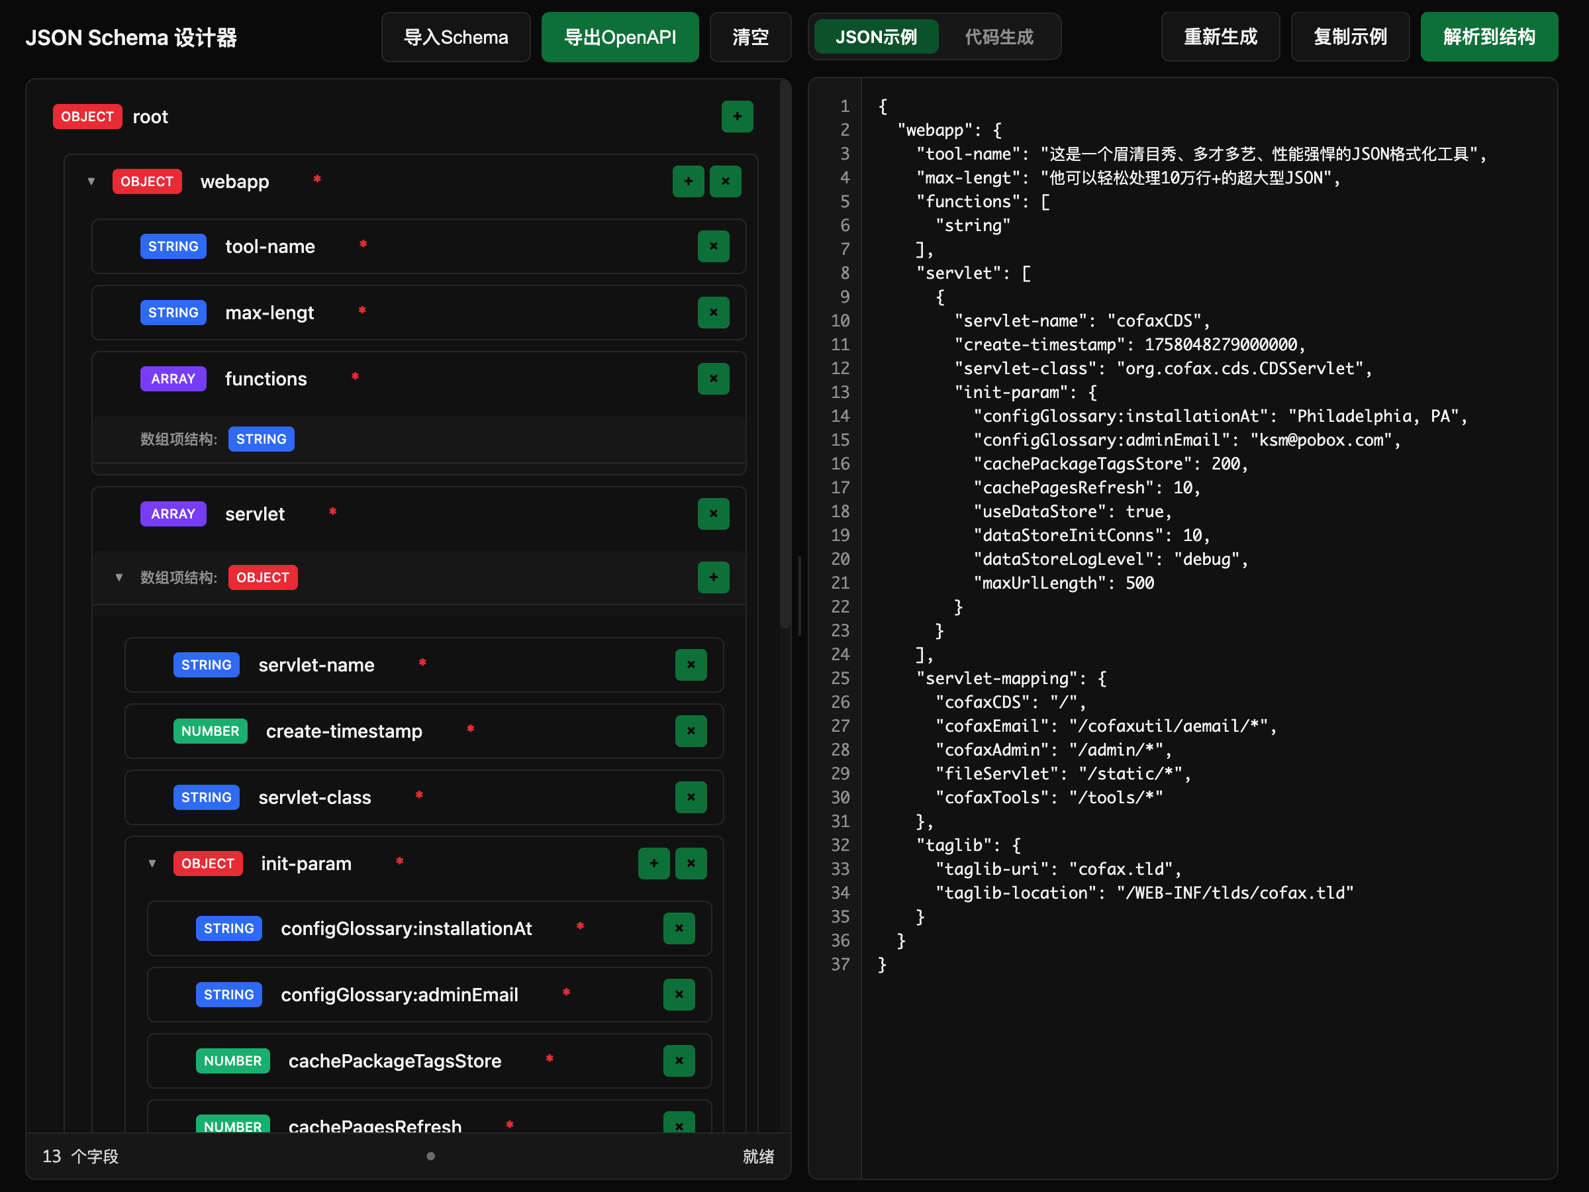The height and width of the screenshot is (1192, 1589).
Task: Toggle required asterisk on max-lengt
Action: click(x=362, y=311)
